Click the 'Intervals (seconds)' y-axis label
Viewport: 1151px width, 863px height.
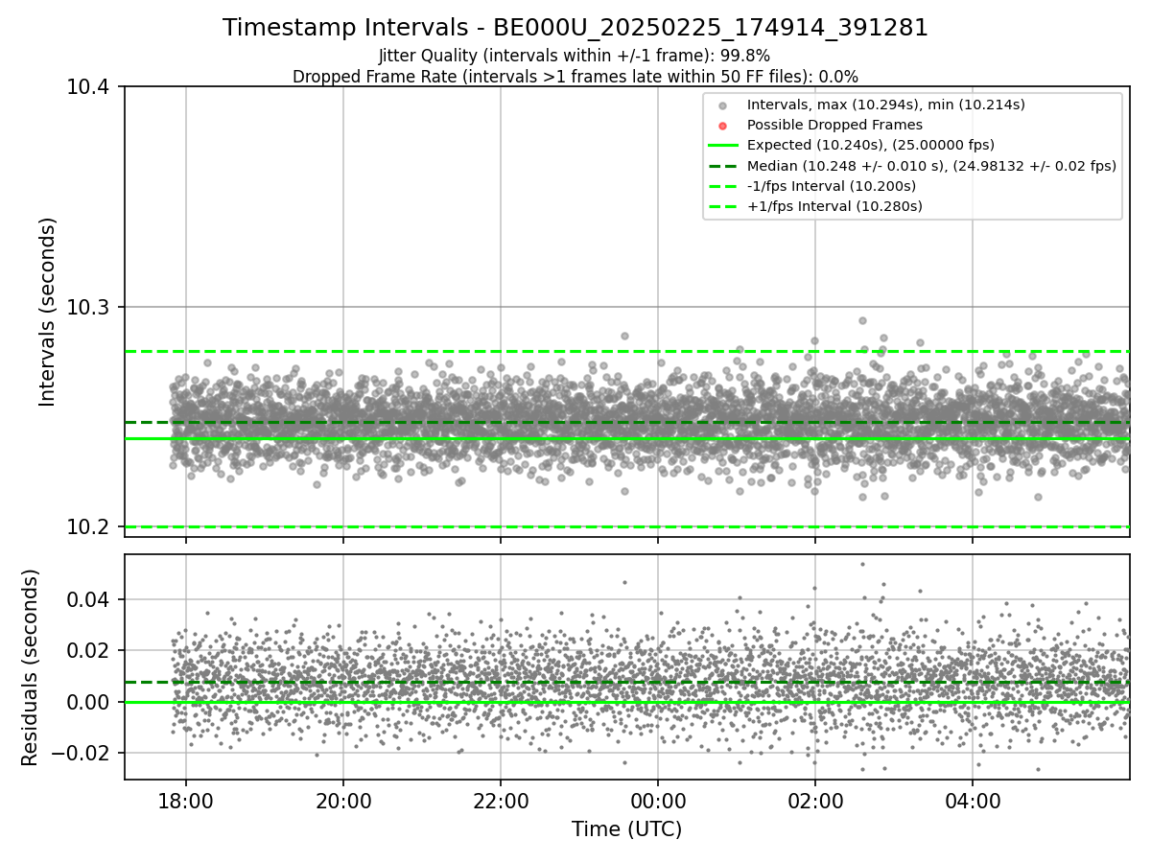click(48, 312)
